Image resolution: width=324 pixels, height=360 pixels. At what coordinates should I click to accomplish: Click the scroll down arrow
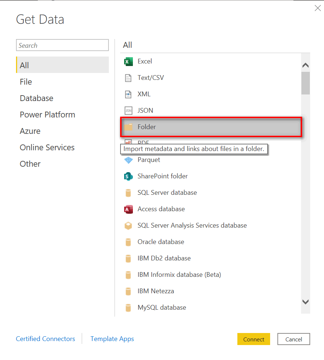(305, 302)
